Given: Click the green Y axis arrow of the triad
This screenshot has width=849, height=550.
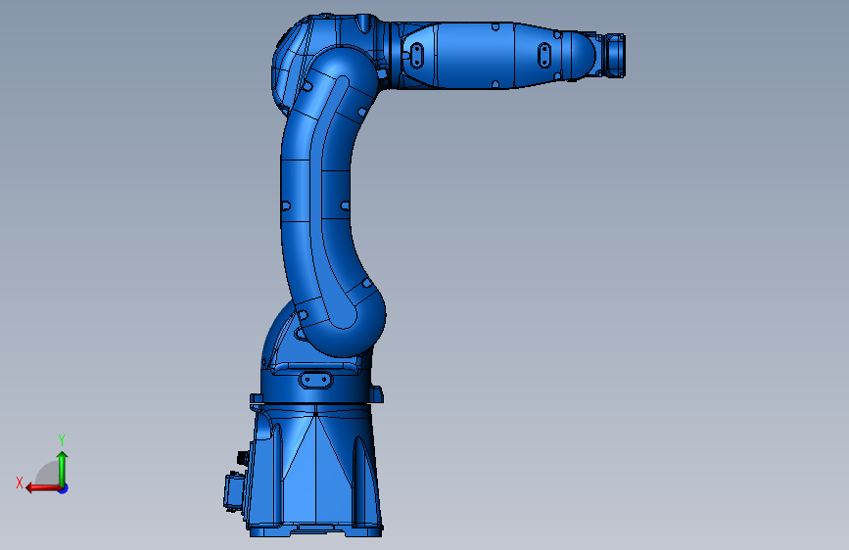Looking at the screenshot, I should point(63,468).
